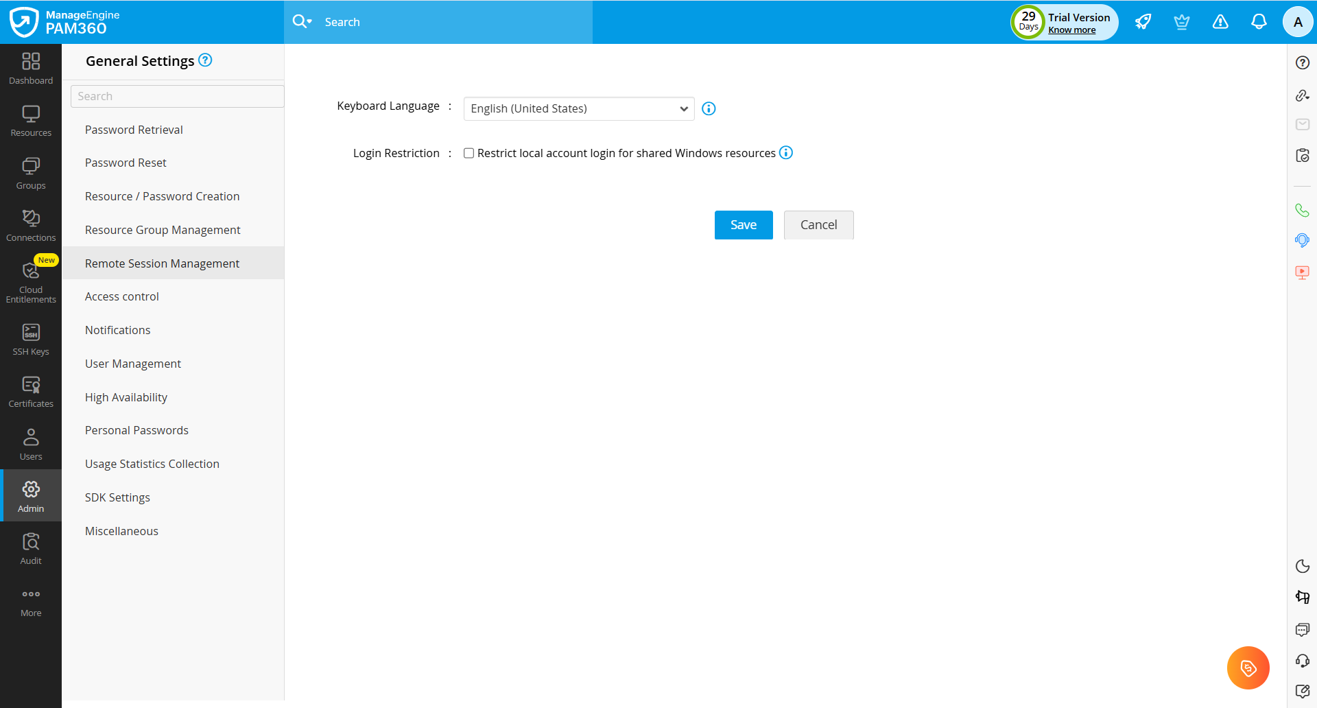This screenshot has height=708, width=1317.
Task: Show More sidebar options
Action: 31,602
